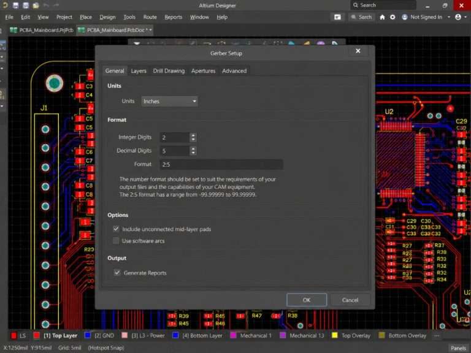
Task: Click the save icon in the title bar
Action: pos(15,5)
